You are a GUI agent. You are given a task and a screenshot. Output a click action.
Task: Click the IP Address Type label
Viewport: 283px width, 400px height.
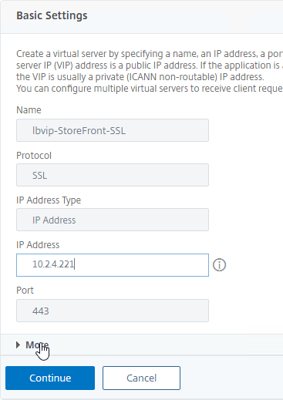(x=49, y=200)
